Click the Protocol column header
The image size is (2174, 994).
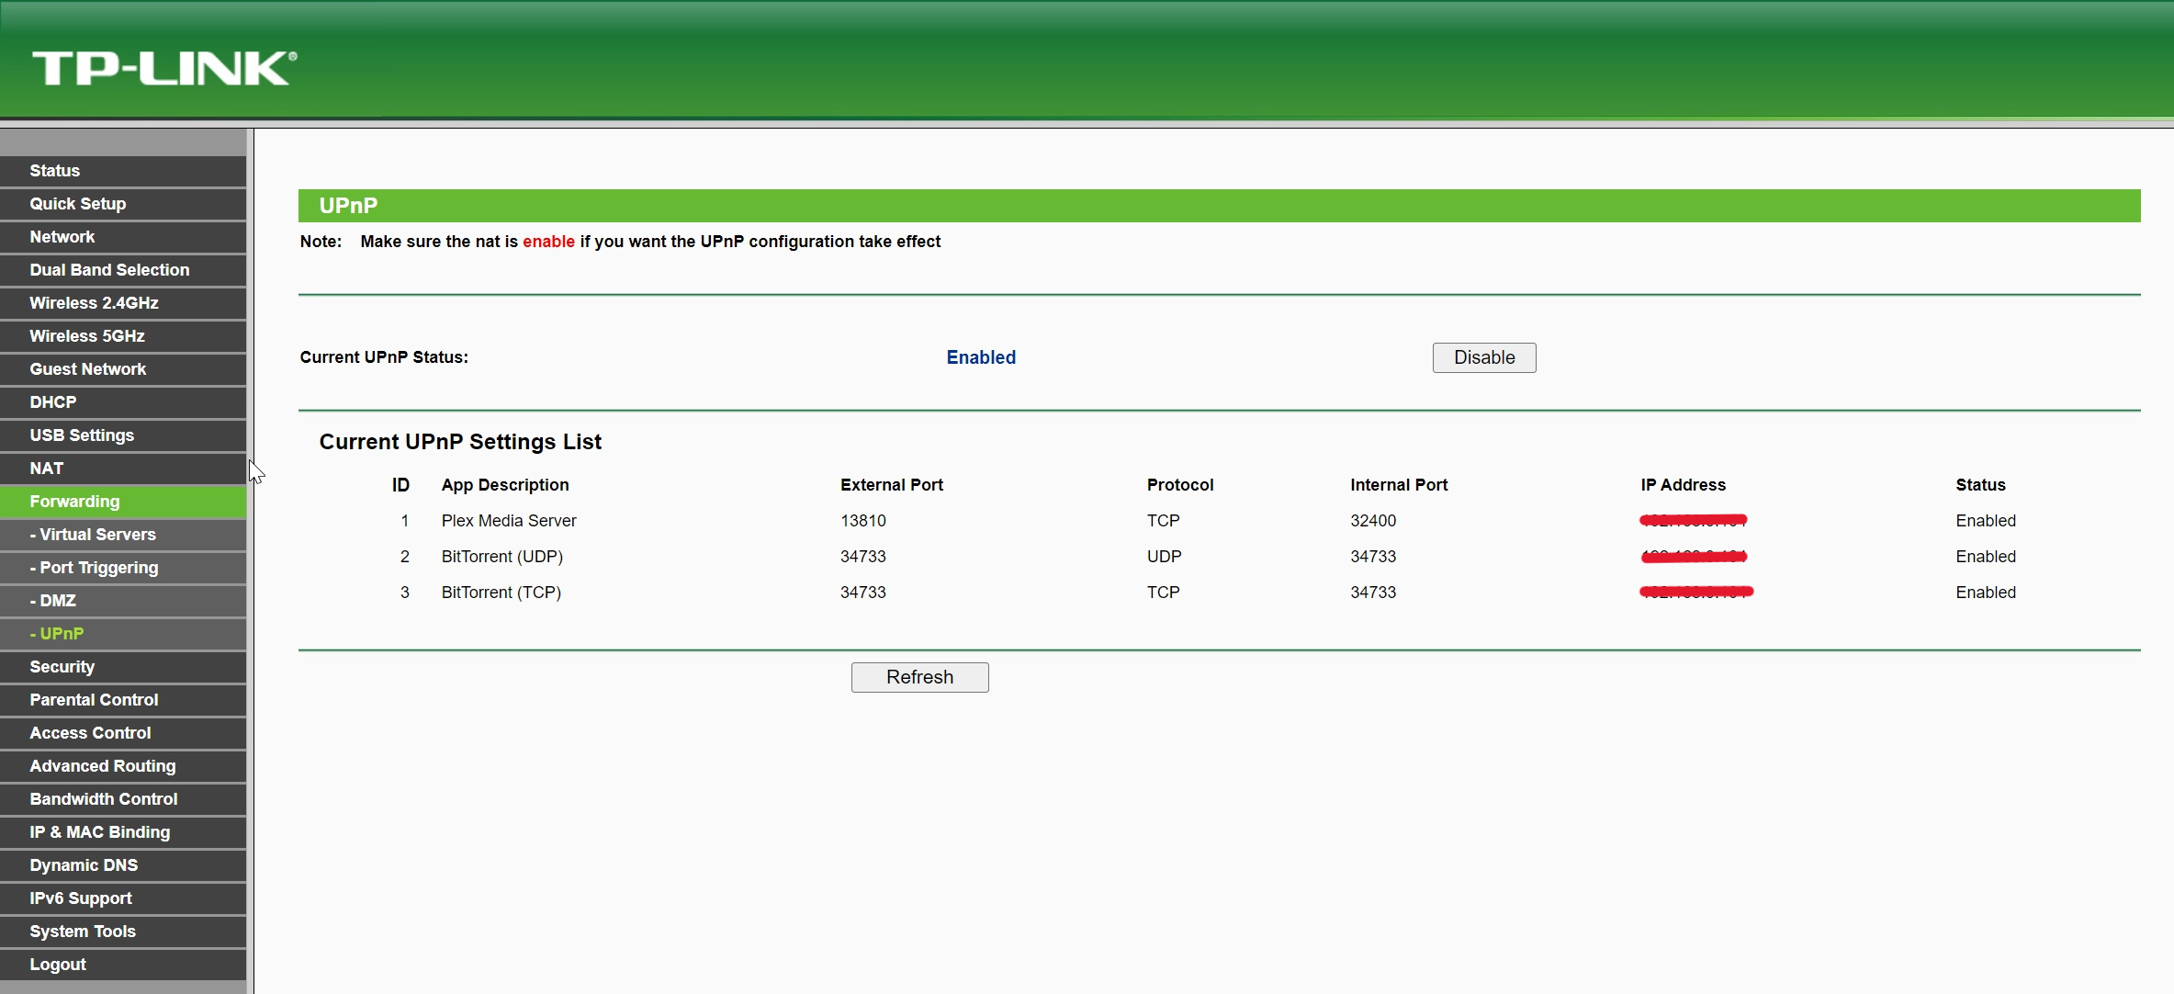(1180, 485)
